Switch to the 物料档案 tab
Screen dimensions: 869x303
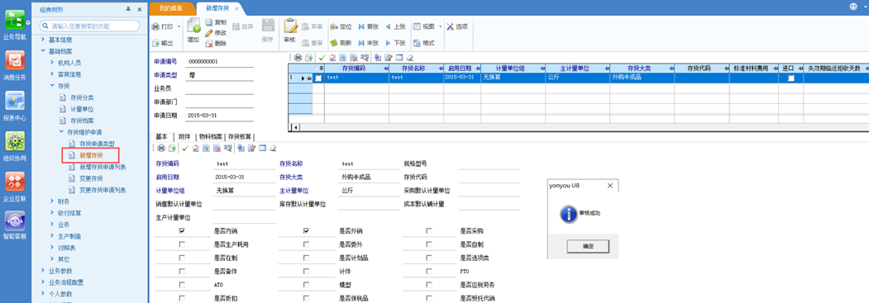[x=211, y=136]
